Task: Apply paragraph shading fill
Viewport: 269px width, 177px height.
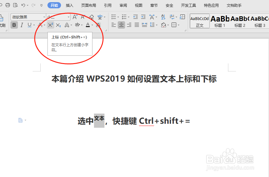Action: click(x=164, y=25)
